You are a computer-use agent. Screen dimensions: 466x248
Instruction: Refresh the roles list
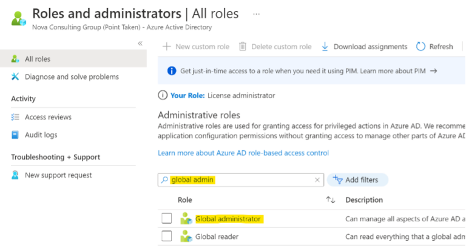[x=434, y=47]
